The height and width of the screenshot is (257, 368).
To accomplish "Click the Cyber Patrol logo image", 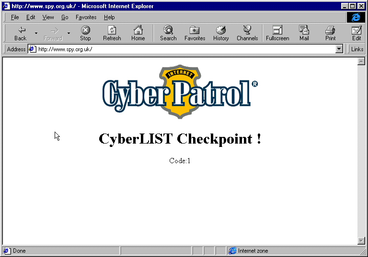I will pyautogui.click(x=180, y=92).
